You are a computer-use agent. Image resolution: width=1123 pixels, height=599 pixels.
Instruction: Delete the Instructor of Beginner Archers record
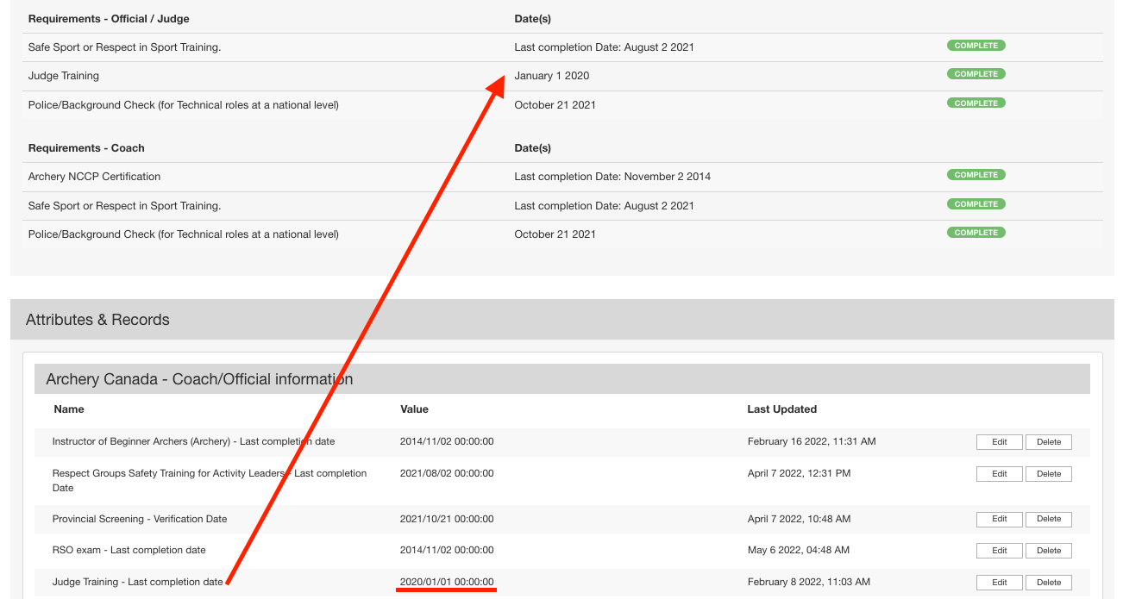[x=1048, y=442]
